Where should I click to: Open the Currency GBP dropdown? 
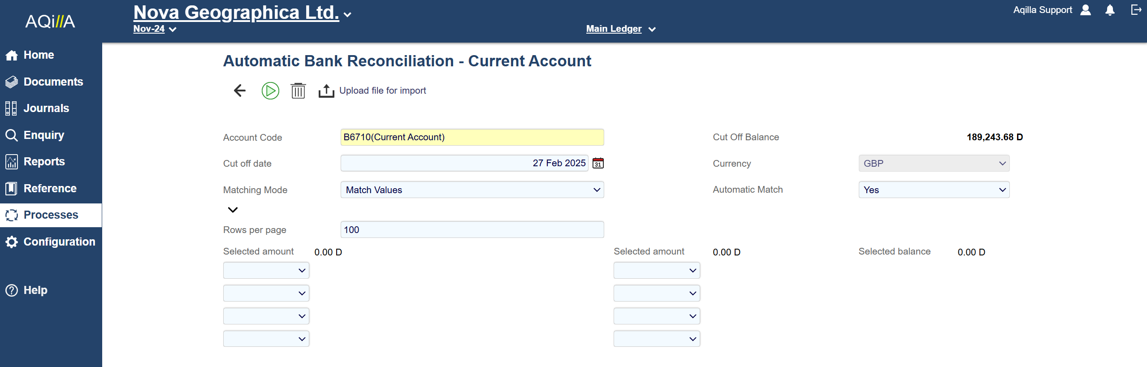tap(934, 164)
